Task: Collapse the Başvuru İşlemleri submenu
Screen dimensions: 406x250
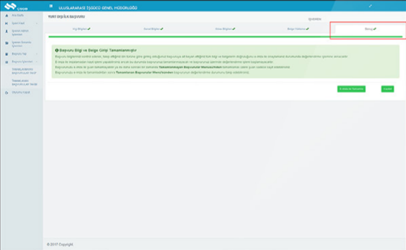Action: [x=36, y=62]
